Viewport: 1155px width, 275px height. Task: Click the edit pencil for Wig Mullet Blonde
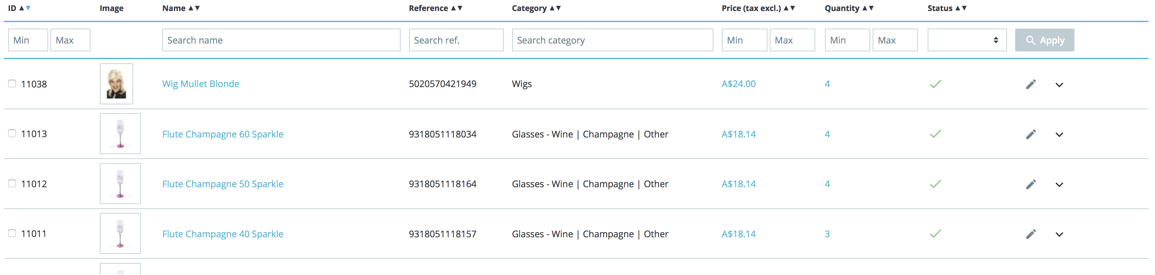(1031, 84)
